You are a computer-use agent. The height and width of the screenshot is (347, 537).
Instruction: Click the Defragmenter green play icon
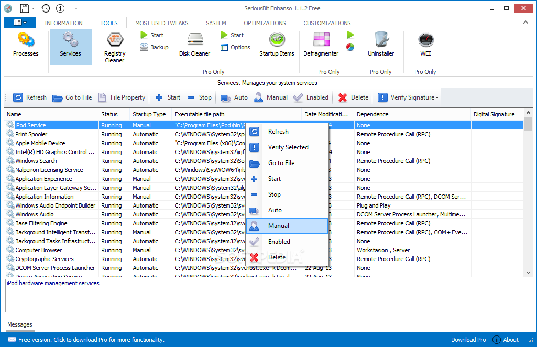pos(350,35)
